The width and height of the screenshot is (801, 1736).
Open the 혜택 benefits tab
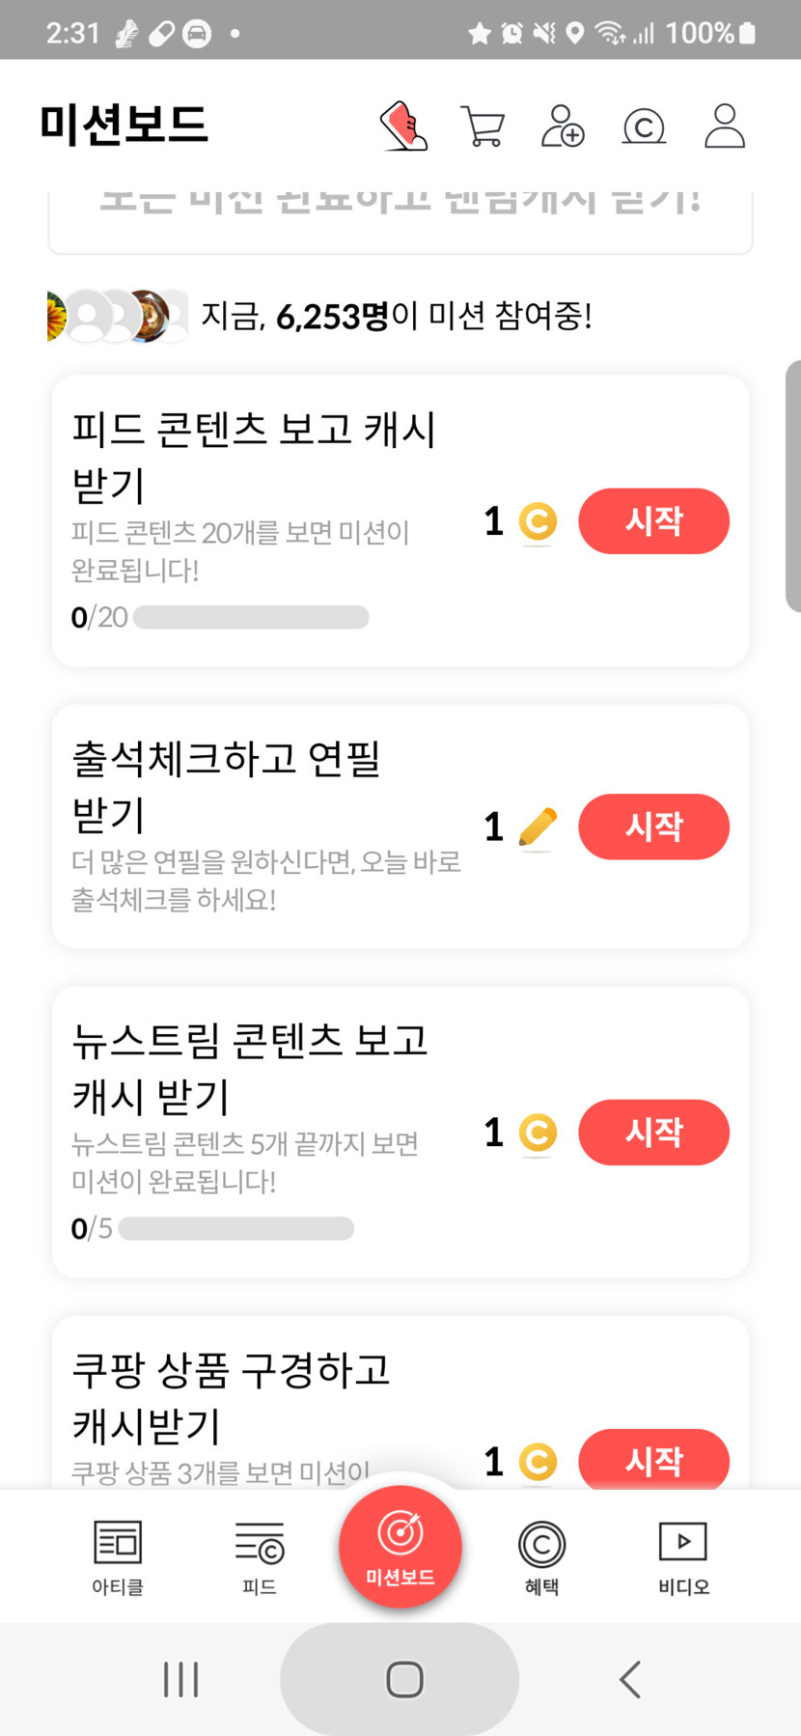coord(541,1556)
